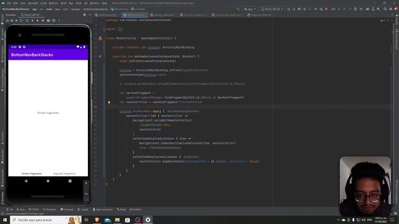Open the Brave browser in the taskbar
This screenshot has width=399, height=224.
point(97,220)
